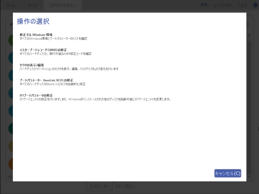Image resolution: width=259 pixels, height=194 pixels.
Task: Open the ヘルプ menu
Action: (x=242, y=5)
